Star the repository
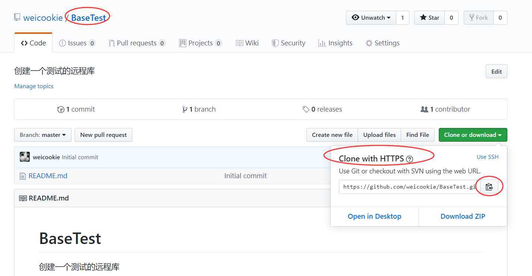 coord(429,17)
